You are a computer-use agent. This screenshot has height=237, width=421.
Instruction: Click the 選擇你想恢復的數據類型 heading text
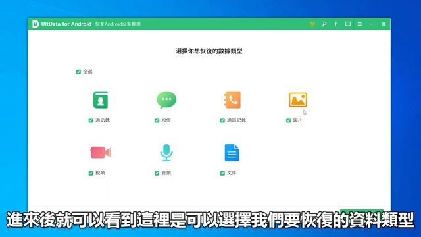tap(209, 51)
